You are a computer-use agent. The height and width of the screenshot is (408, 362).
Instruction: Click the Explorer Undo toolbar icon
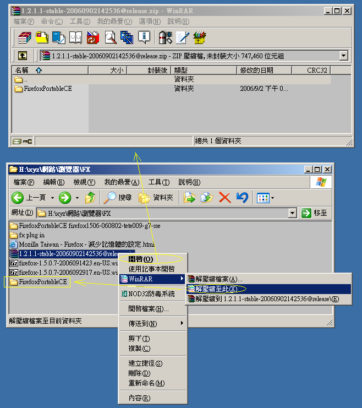(x=242, y=197)
